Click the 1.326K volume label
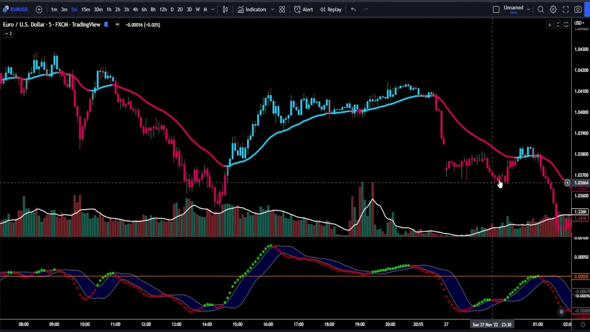The width and height of the screenshot is (590, 332). (581, 212)
